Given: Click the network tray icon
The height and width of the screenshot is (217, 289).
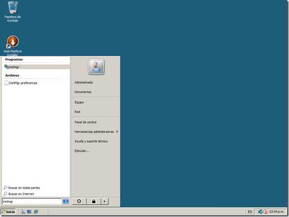Looking at the screenshot, I should point(260,212).
